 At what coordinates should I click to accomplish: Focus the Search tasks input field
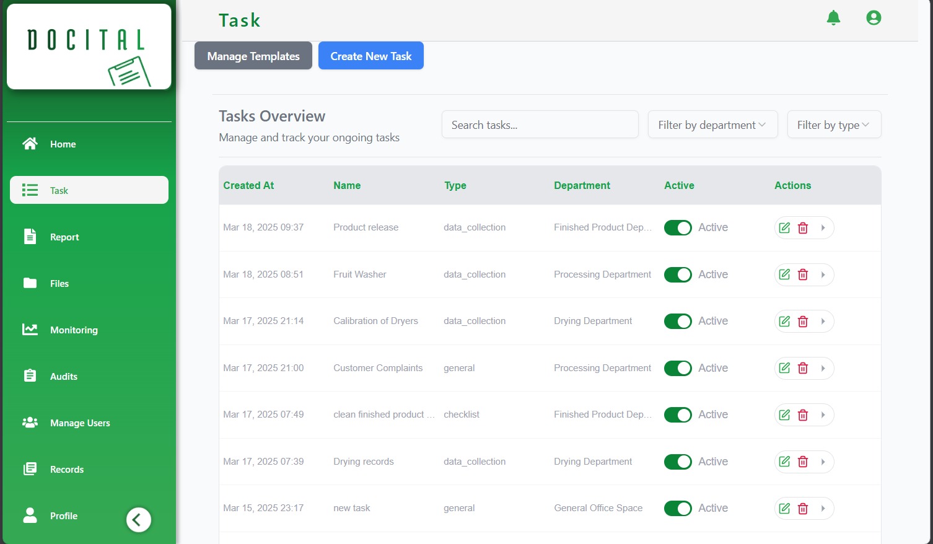[x=540, y=125]
